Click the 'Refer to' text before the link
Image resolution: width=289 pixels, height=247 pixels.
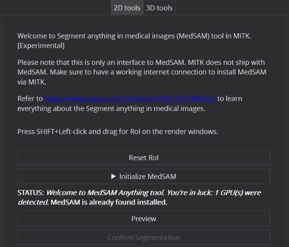pos(30,99)
